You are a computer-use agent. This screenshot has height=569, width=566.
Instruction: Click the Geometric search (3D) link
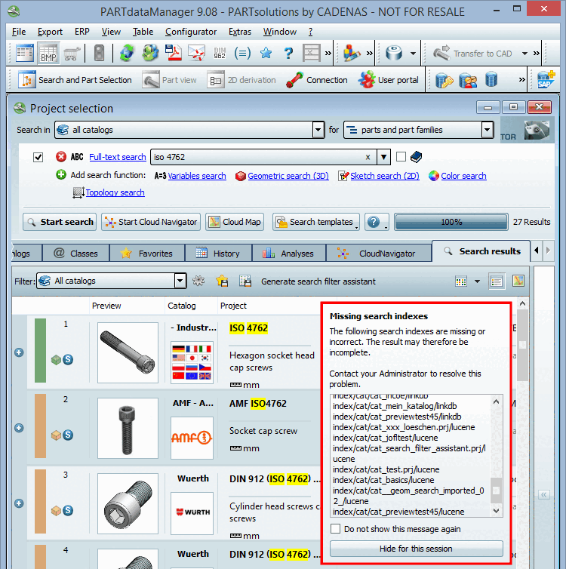point(288,176)
